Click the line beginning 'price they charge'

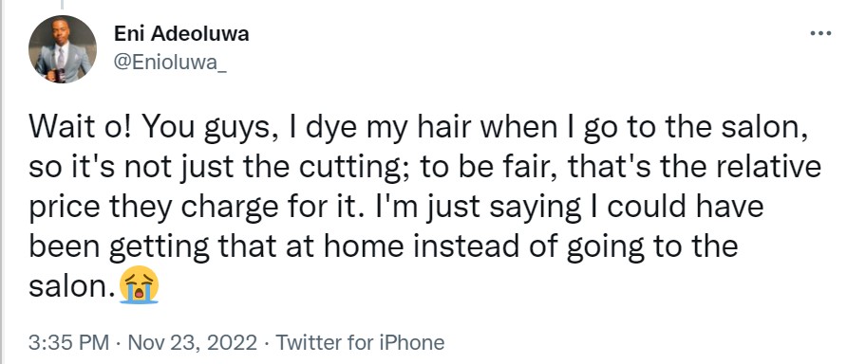click(396, 208)
